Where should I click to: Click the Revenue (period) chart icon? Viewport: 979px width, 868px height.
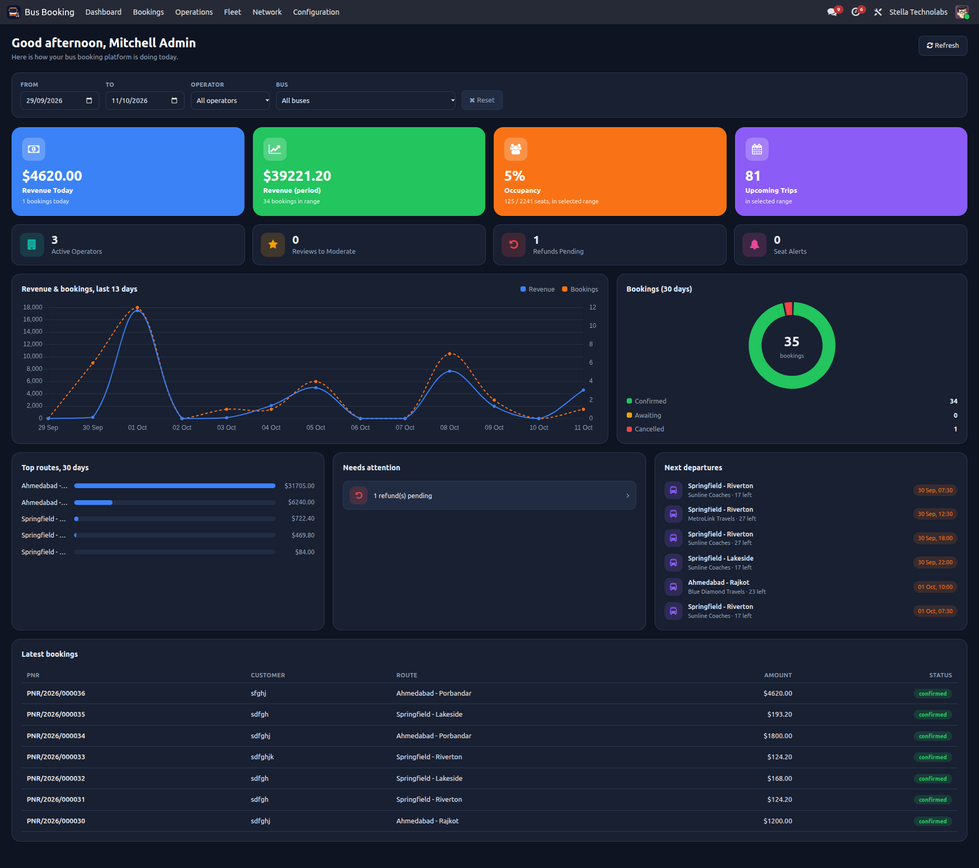(x=275, y=149)
